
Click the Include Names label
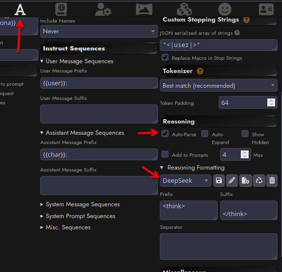coord(57,21)
